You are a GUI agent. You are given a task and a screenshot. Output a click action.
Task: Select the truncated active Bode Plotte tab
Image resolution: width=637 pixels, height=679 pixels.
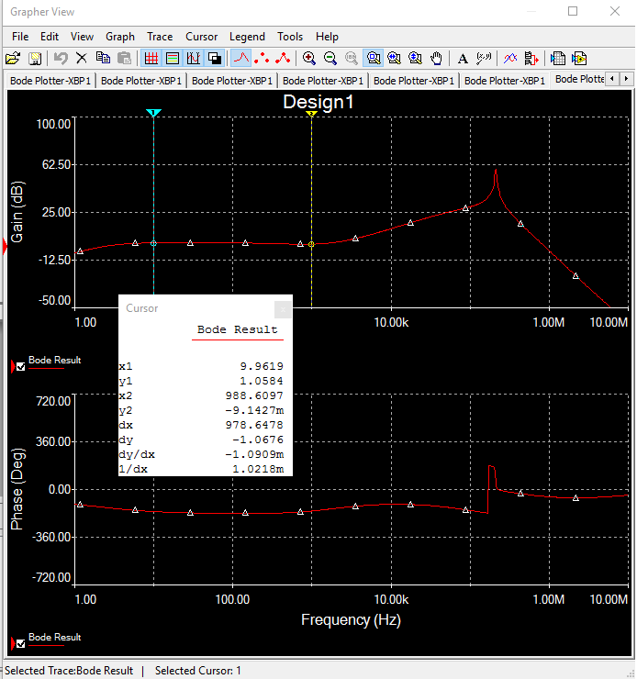tap(578, 79)
